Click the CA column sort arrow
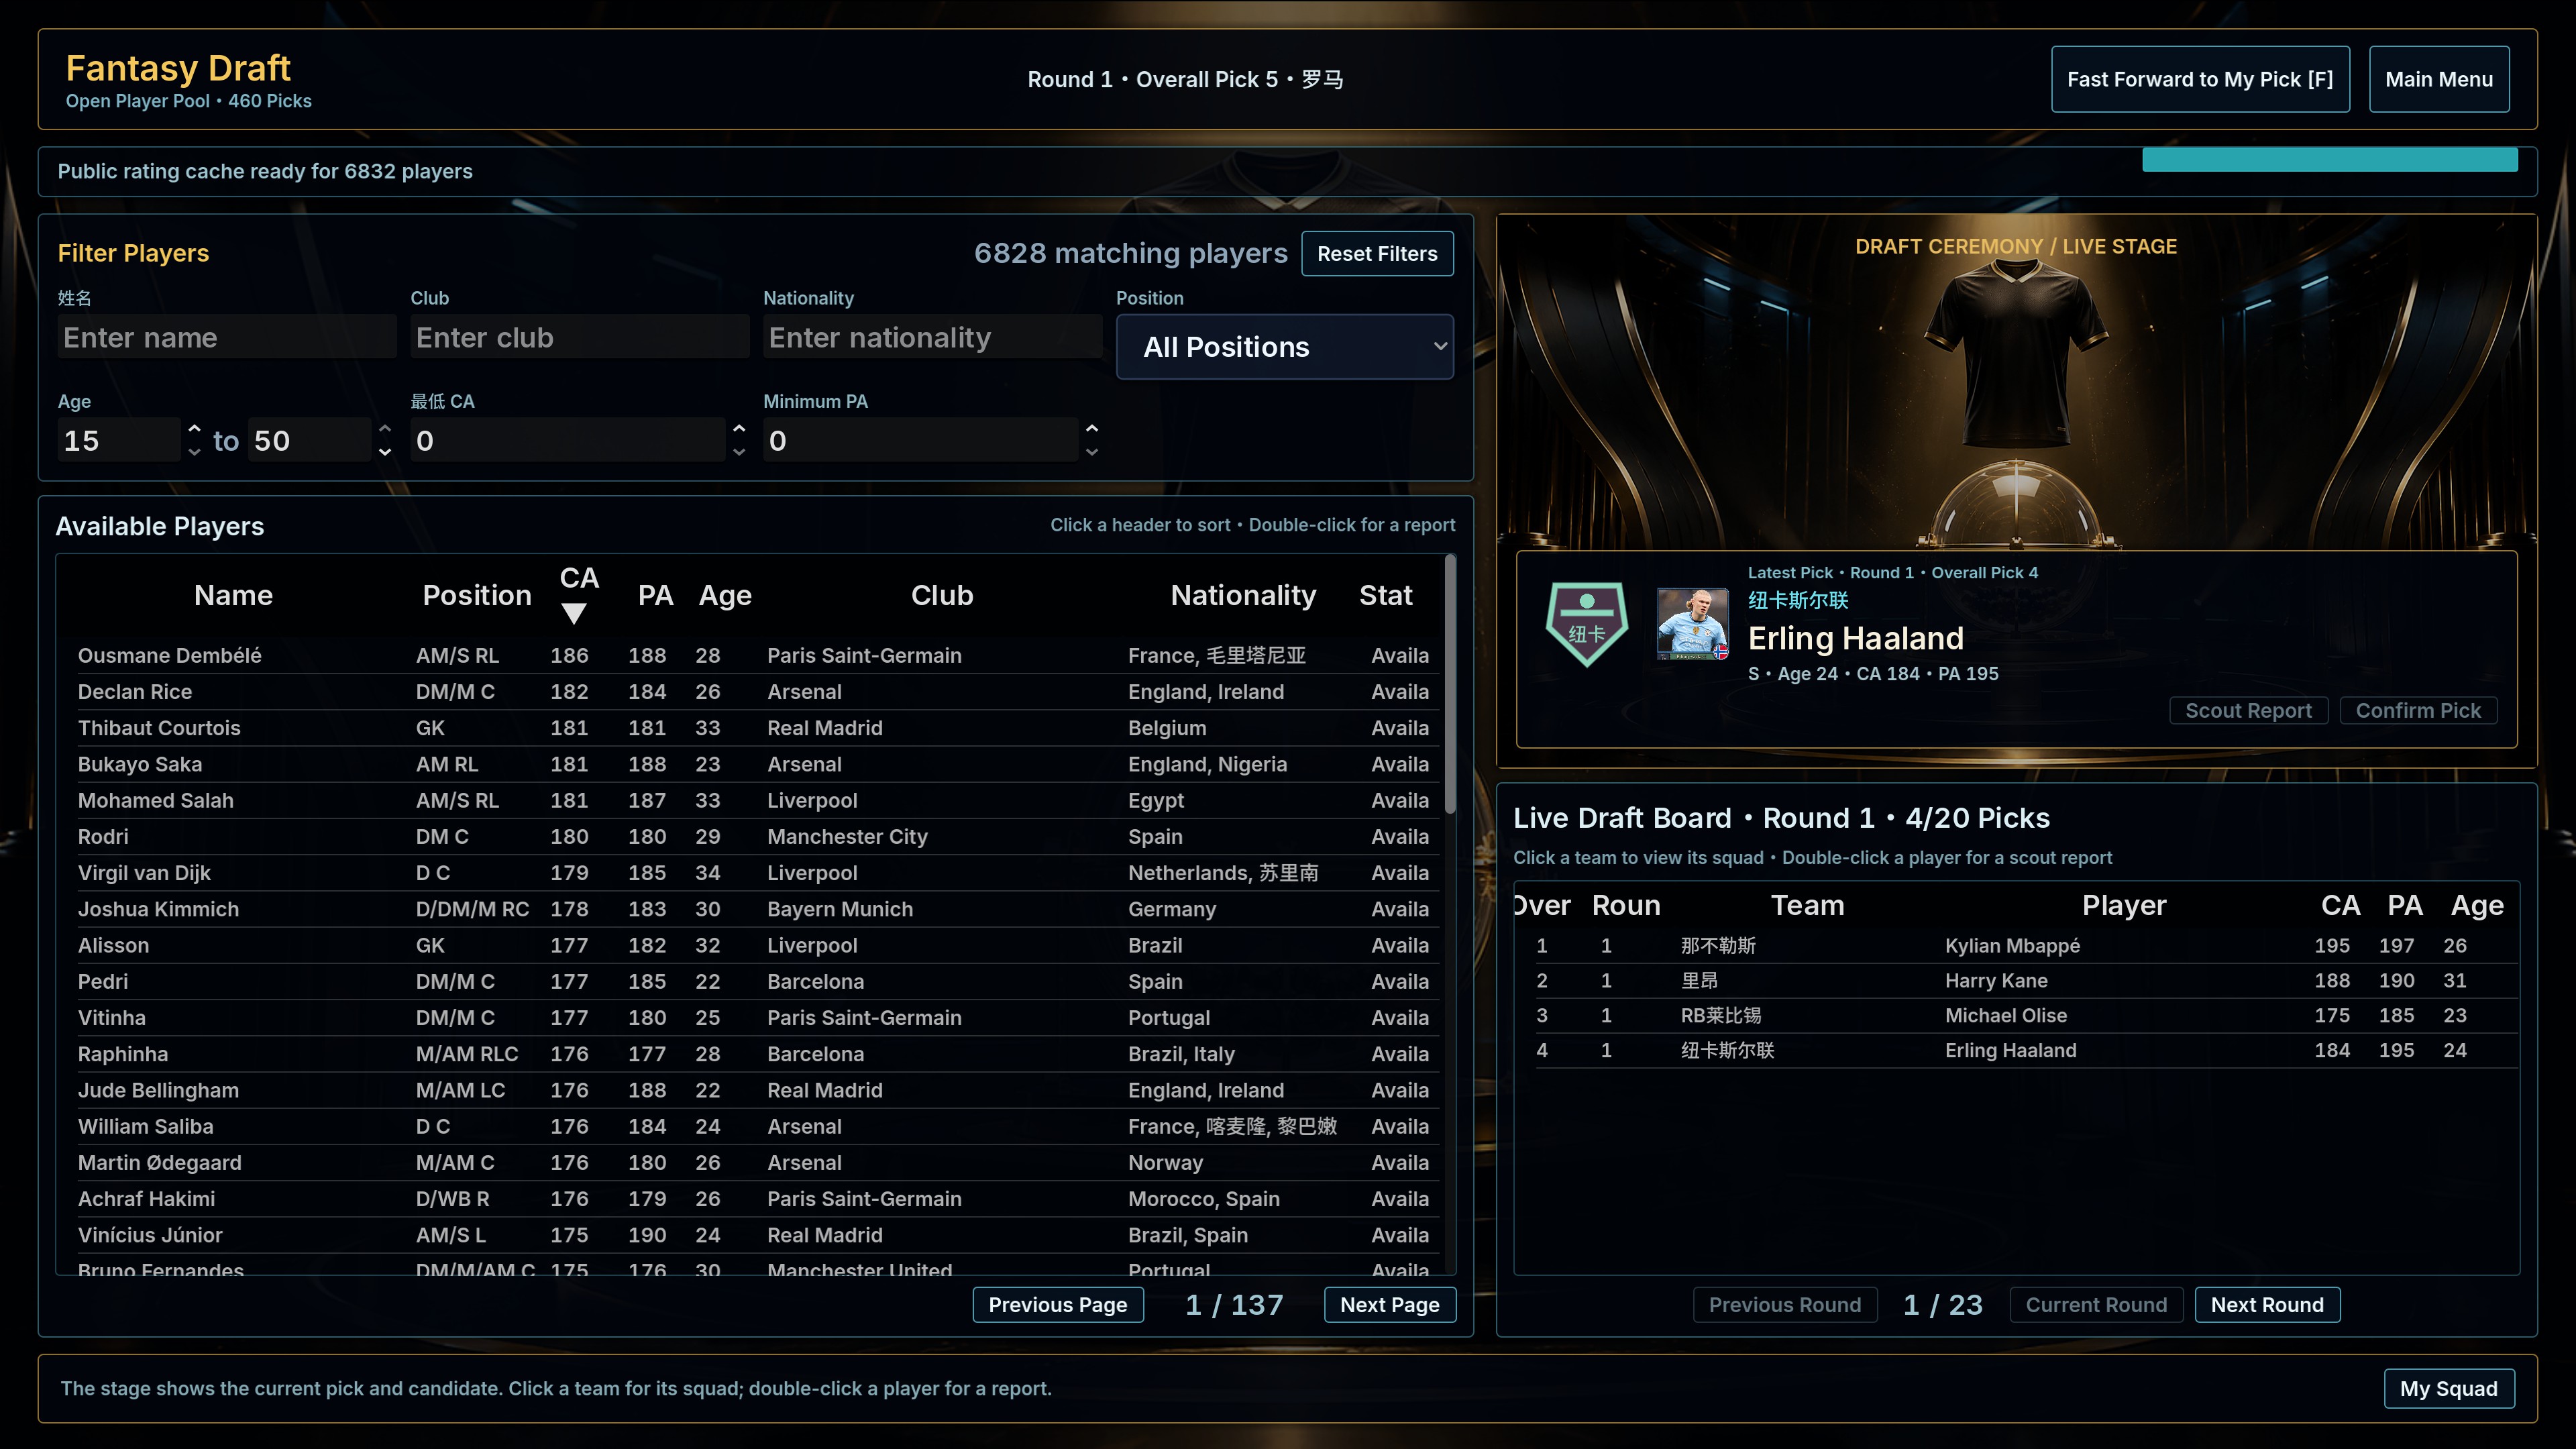Viewport: 2576px width, 1449px height. pyautogui.click(x=573, y=613)
